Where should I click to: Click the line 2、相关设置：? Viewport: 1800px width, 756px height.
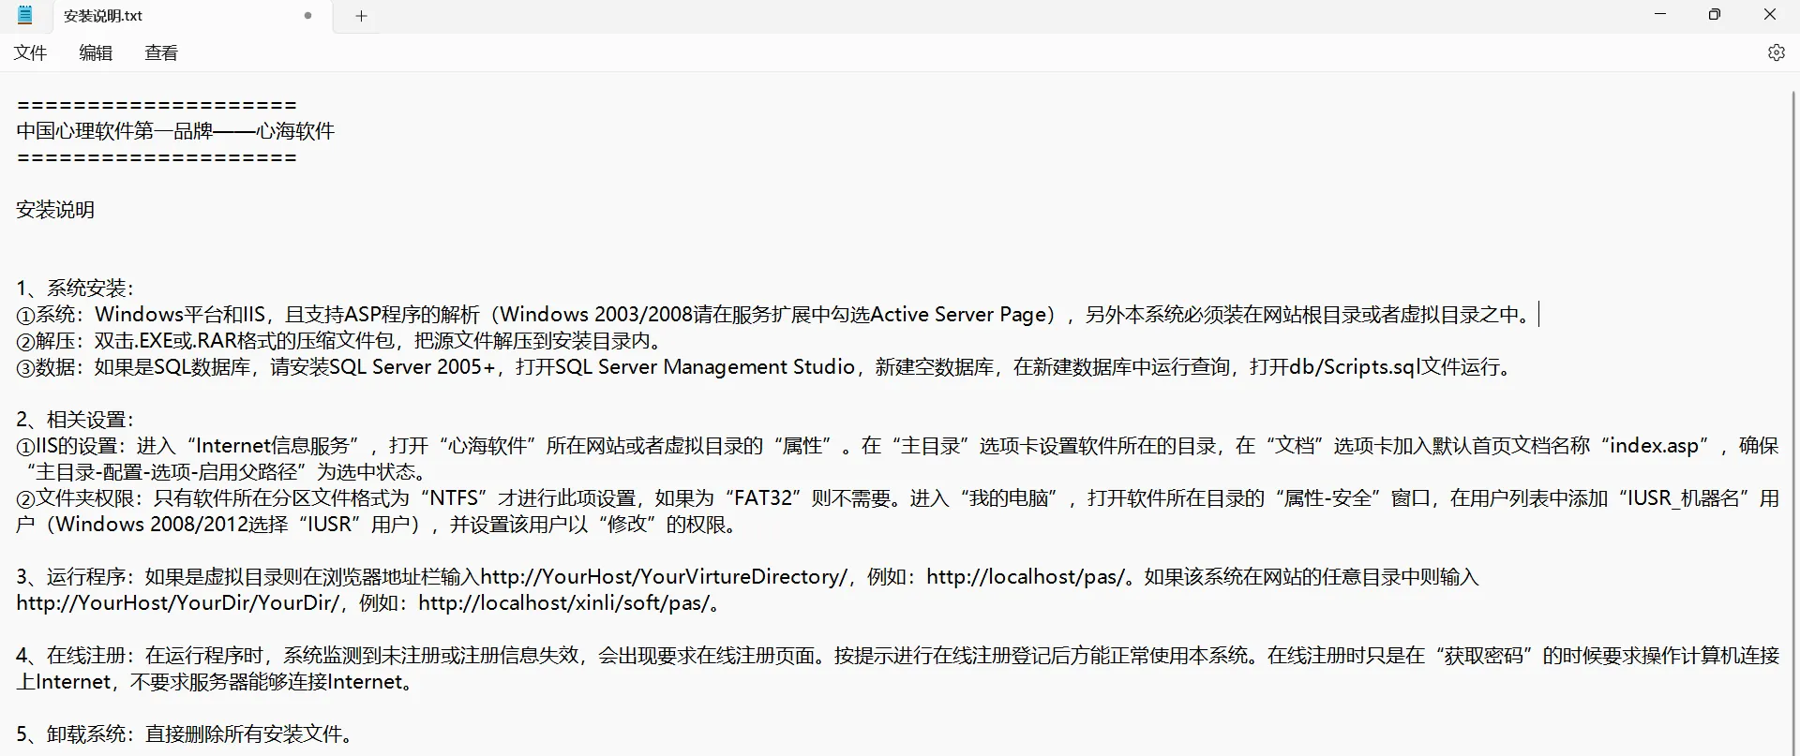coord(75,420)
